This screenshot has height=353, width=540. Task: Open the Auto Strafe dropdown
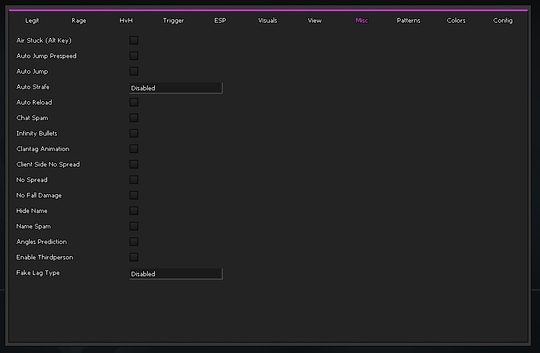(x=175, y=88)
